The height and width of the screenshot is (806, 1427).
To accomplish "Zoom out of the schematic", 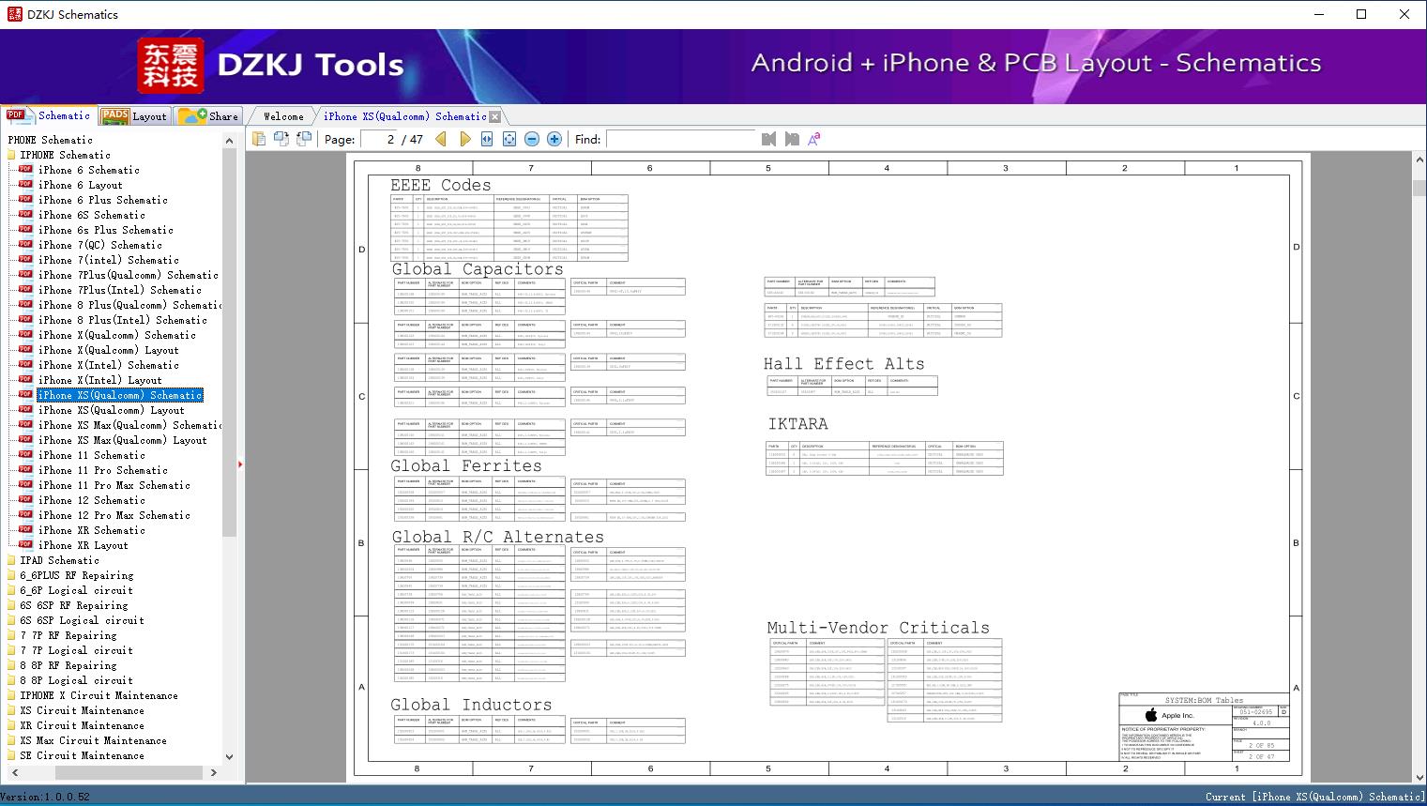I will [532, 139].
